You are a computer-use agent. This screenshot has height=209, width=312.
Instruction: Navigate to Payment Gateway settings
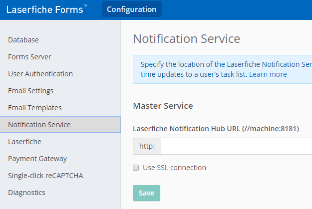pos(37,159)
